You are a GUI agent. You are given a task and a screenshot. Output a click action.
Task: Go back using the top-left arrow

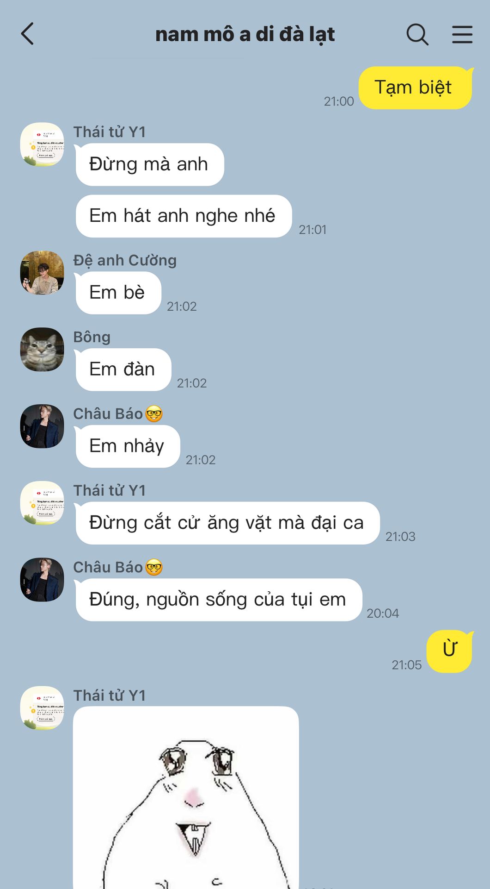pos(28,34)
